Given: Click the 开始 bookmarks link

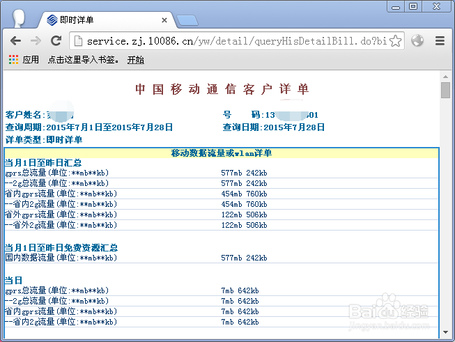Looking at the screenshot, I should click(x=135, y=60).
